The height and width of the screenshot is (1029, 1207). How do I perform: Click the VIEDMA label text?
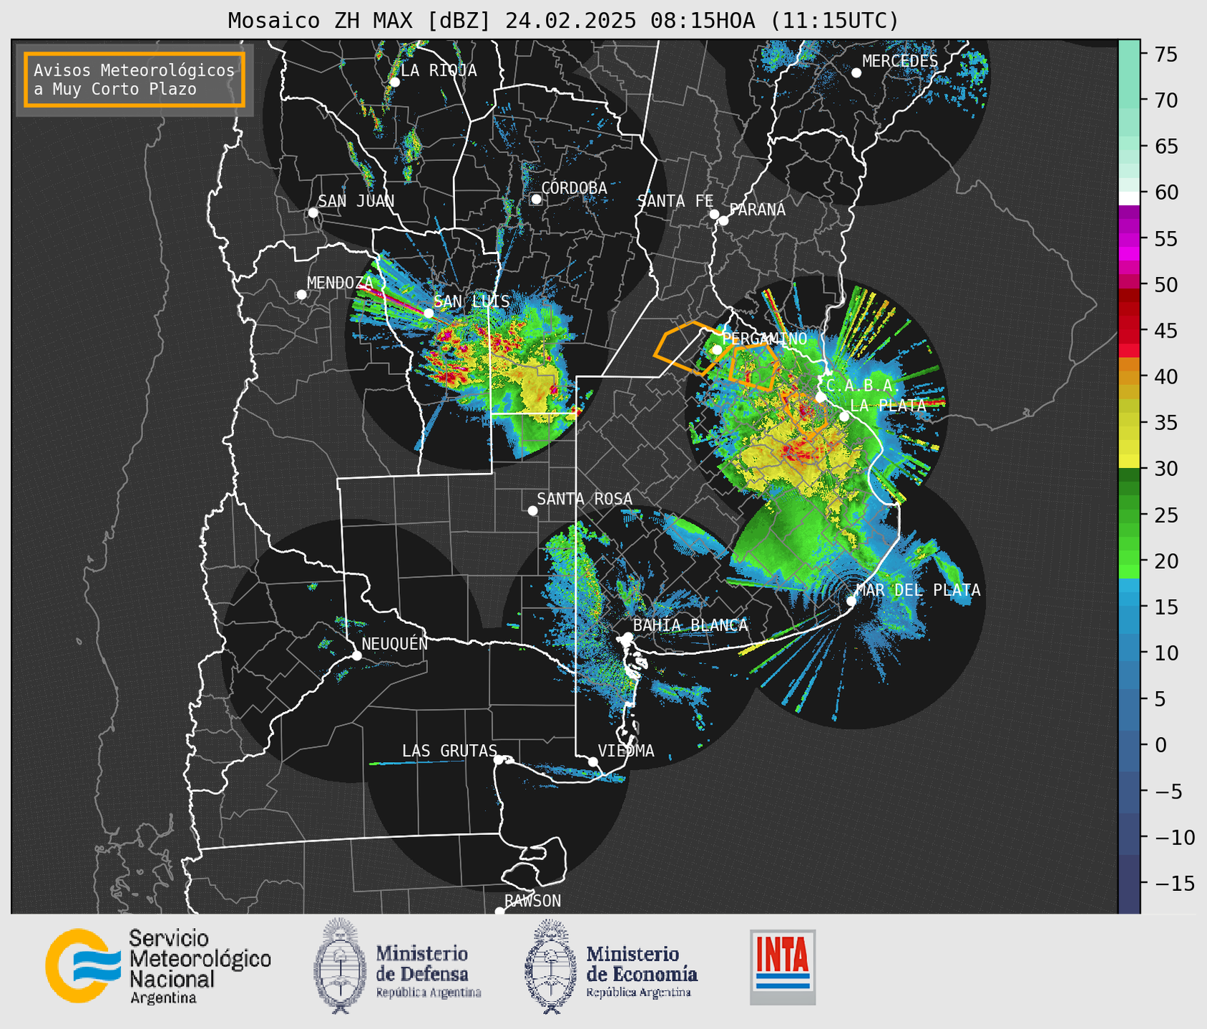tap(626, 751)
